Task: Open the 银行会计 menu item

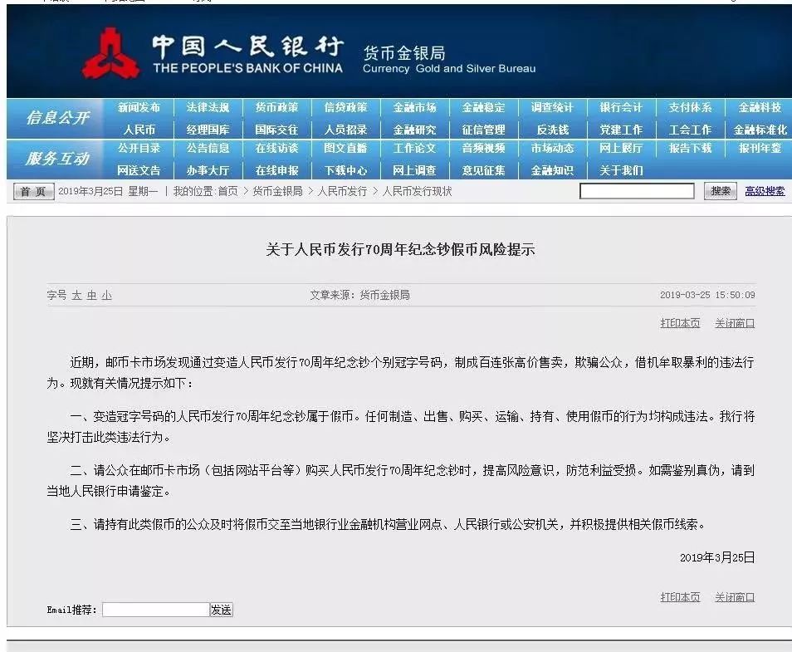Action: pos(621,108)
